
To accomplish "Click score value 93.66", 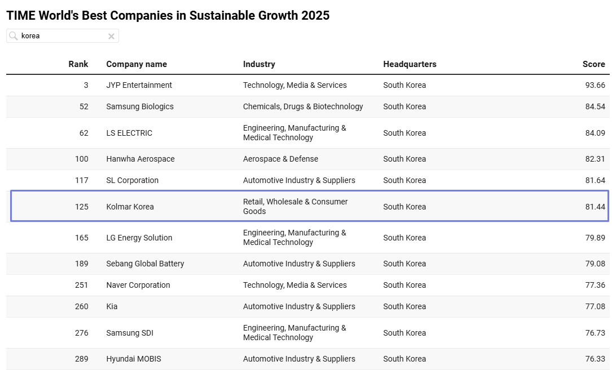I will coord(595,85).
